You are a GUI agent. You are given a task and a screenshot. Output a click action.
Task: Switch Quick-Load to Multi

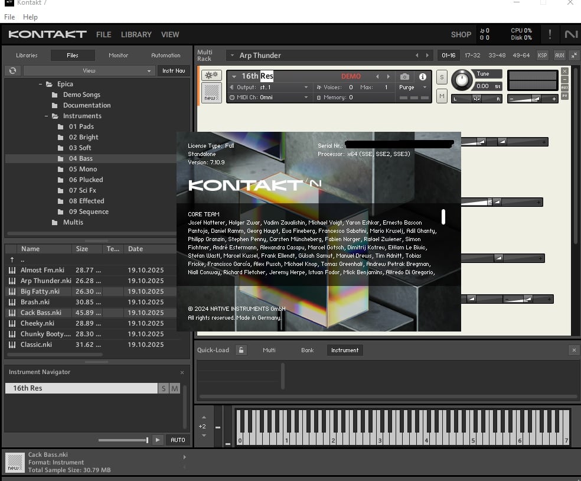pos(269,350)
